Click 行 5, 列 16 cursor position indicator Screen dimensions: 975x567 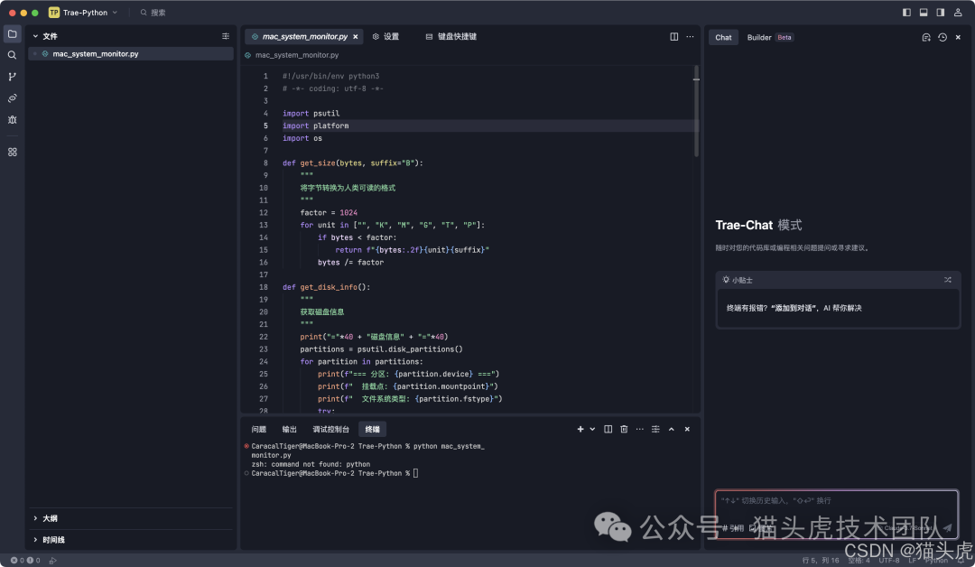(x=821, y=561)
